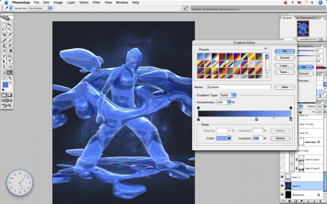
Task: Open the Gradient Type dropdown
Action: 228,95
